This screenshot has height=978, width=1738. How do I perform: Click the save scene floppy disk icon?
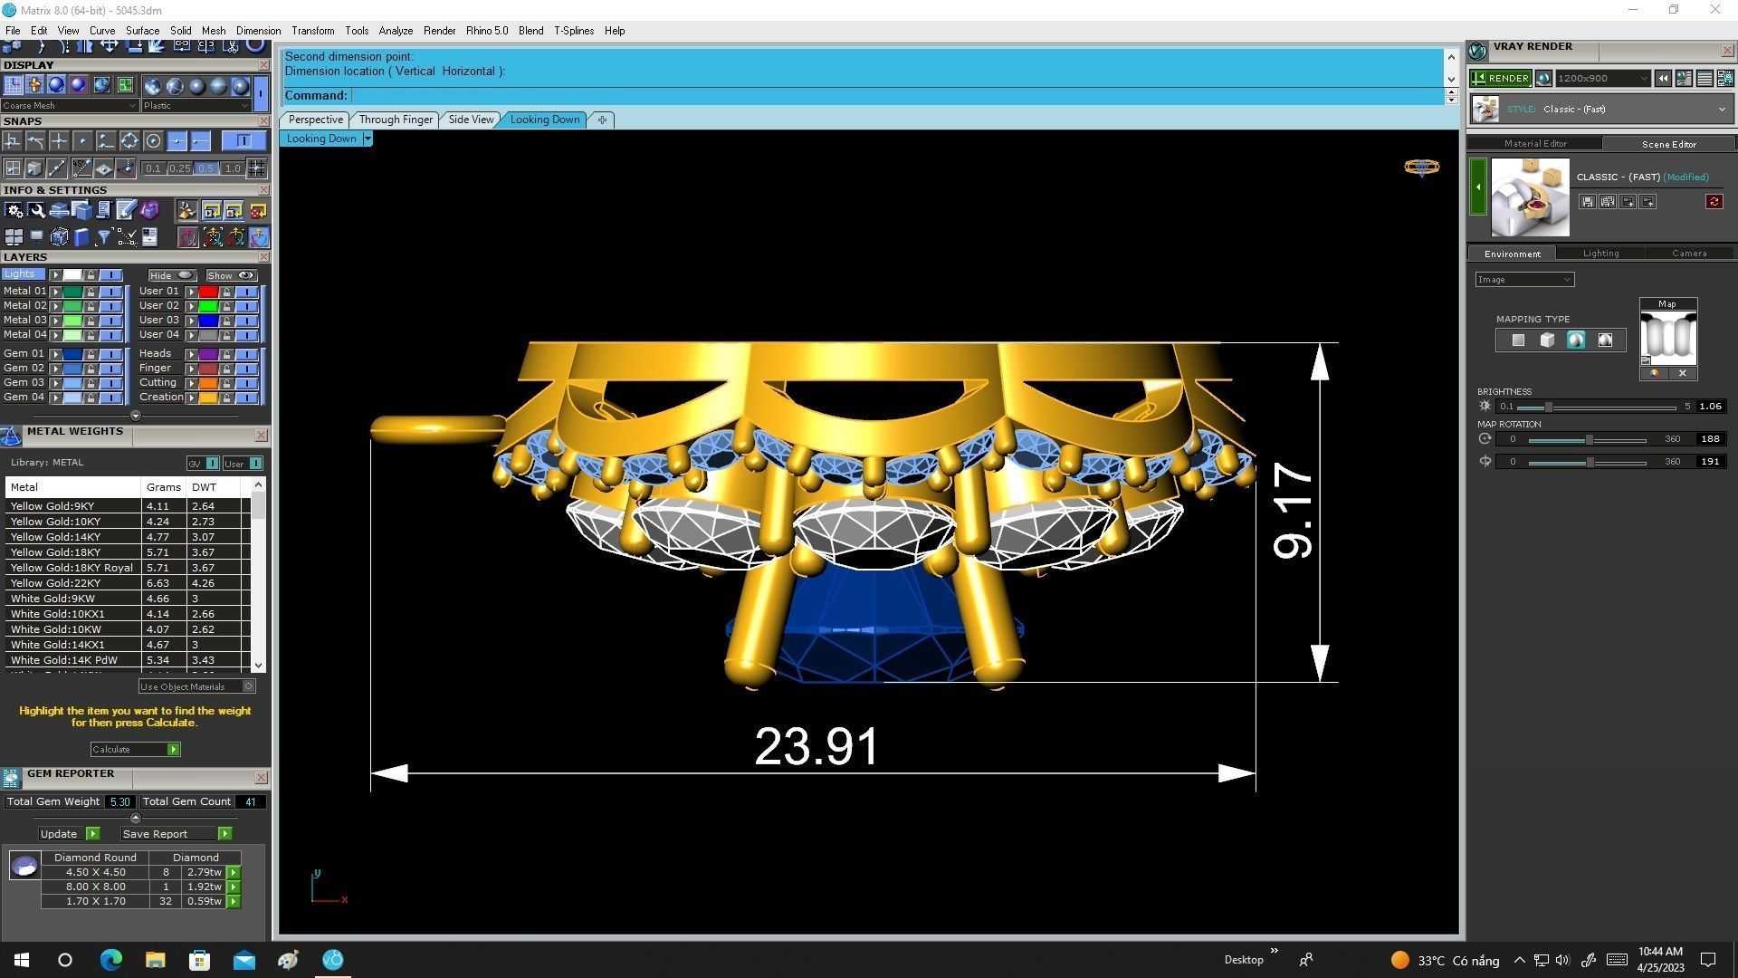tap(1587, 202)
